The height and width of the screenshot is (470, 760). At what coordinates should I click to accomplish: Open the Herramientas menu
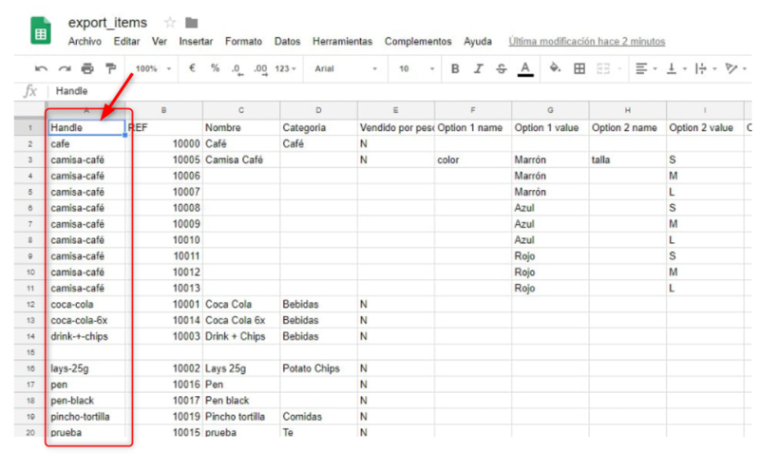click(342, 42)
